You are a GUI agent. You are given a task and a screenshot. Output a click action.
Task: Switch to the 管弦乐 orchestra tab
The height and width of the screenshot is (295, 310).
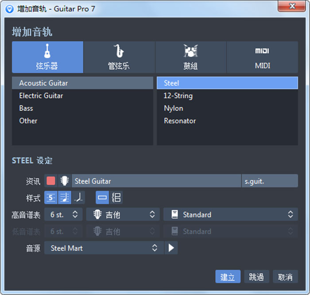(119, 57)
